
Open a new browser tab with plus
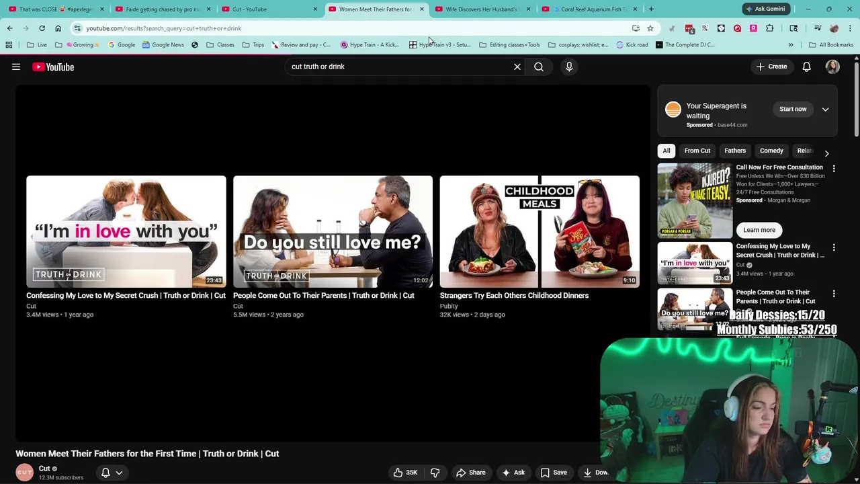[651, 9]
